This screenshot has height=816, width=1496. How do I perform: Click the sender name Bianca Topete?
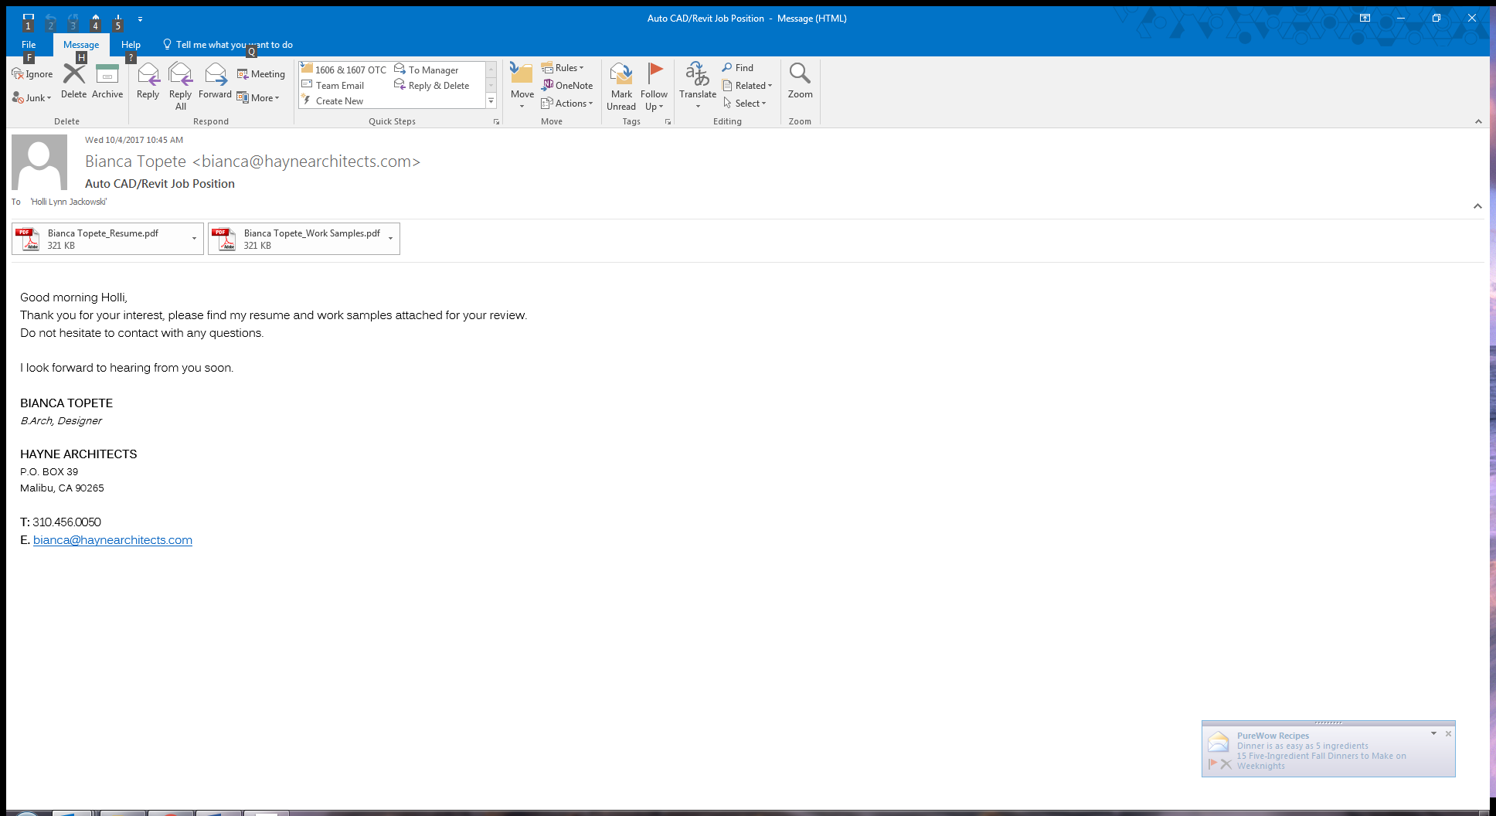pyautogui.click(x=135, y=161)
